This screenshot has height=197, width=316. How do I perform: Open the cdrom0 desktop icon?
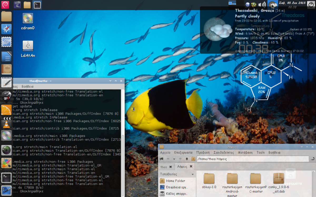click(28, 19)
